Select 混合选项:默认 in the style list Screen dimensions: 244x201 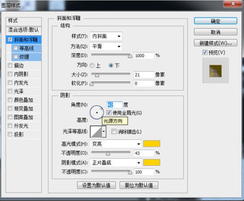[x=24, y=30]
